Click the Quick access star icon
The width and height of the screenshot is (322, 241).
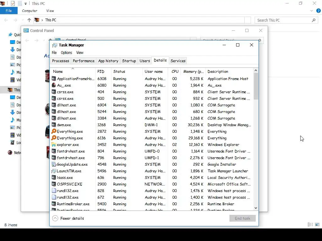10,35
